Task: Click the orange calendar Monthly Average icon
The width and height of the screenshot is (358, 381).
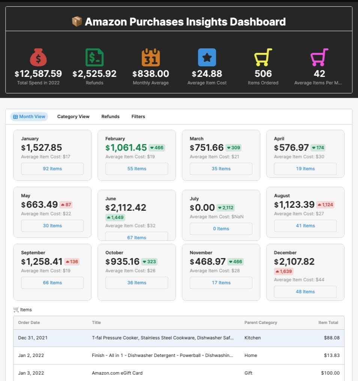Action: coord(151,57)
